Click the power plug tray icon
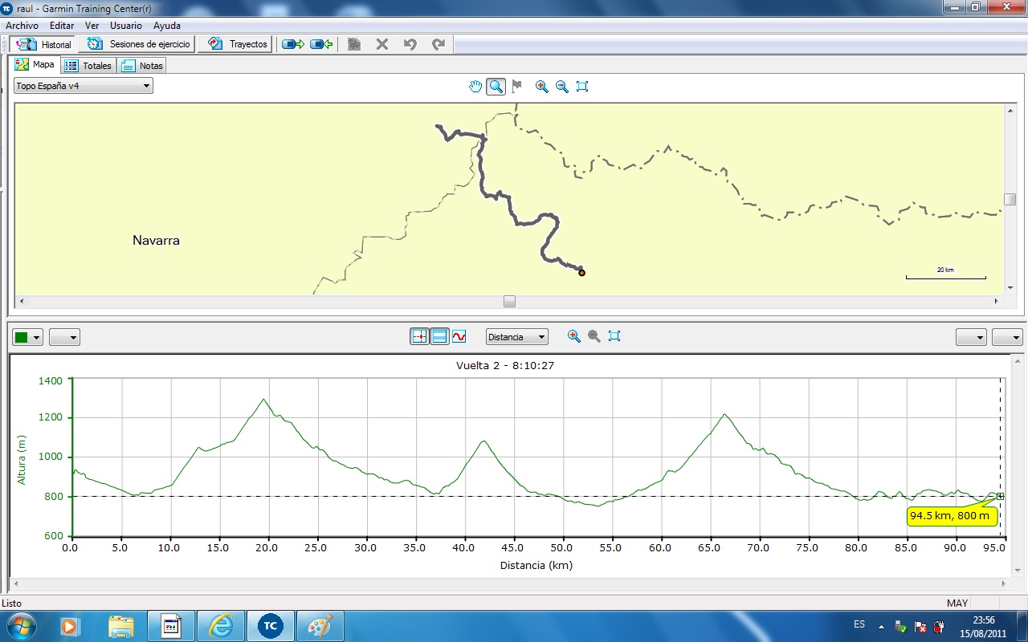Image resolution: width=1028 pixels, height=642 pixels. (x=938, y=626)
